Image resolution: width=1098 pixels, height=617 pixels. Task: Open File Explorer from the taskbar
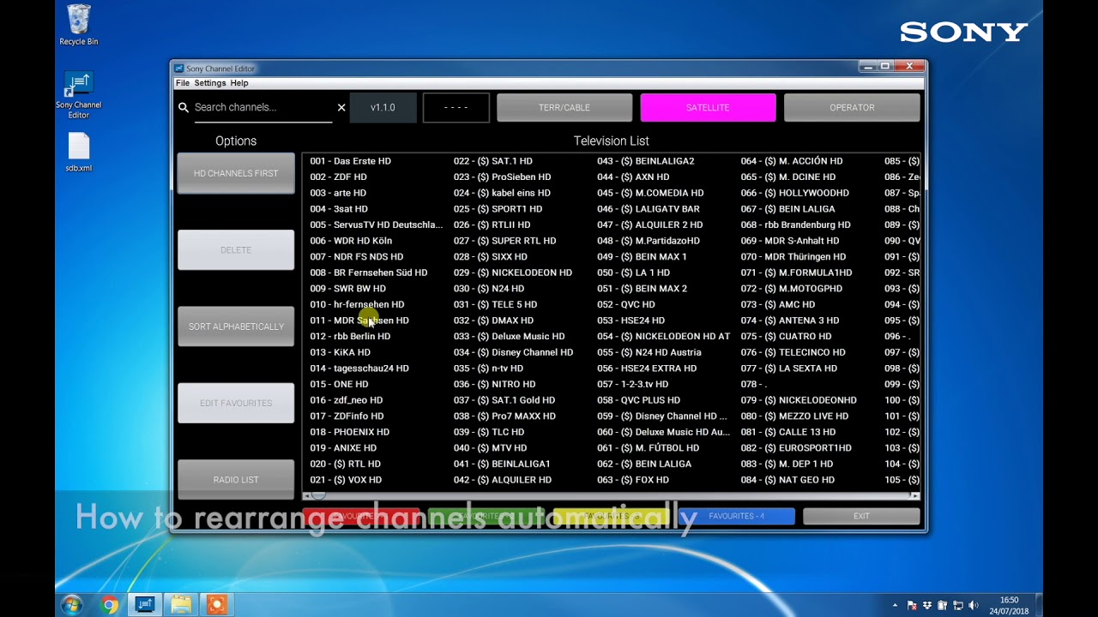(181, 605)
